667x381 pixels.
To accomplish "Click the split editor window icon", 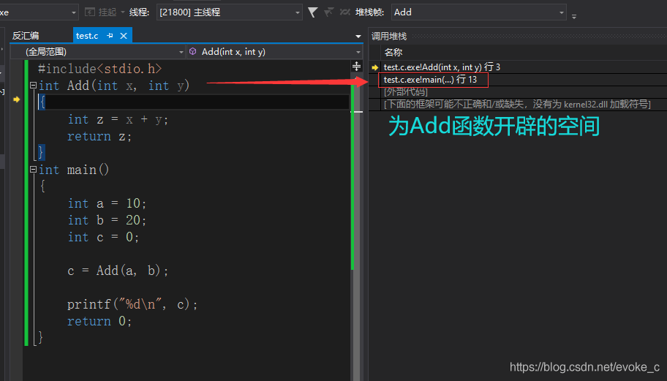I will [x=356, y=66].
